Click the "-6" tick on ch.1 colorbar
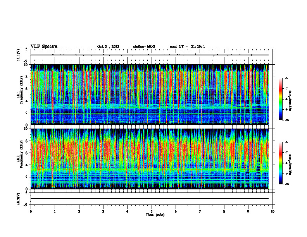 click(x=286, y=78)
